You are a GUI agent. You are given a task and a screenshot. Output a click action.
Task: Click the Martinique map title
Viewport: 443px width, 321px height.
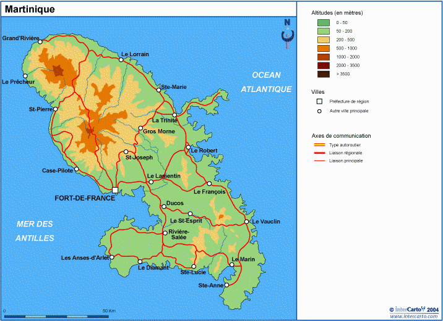pos(30,9)
